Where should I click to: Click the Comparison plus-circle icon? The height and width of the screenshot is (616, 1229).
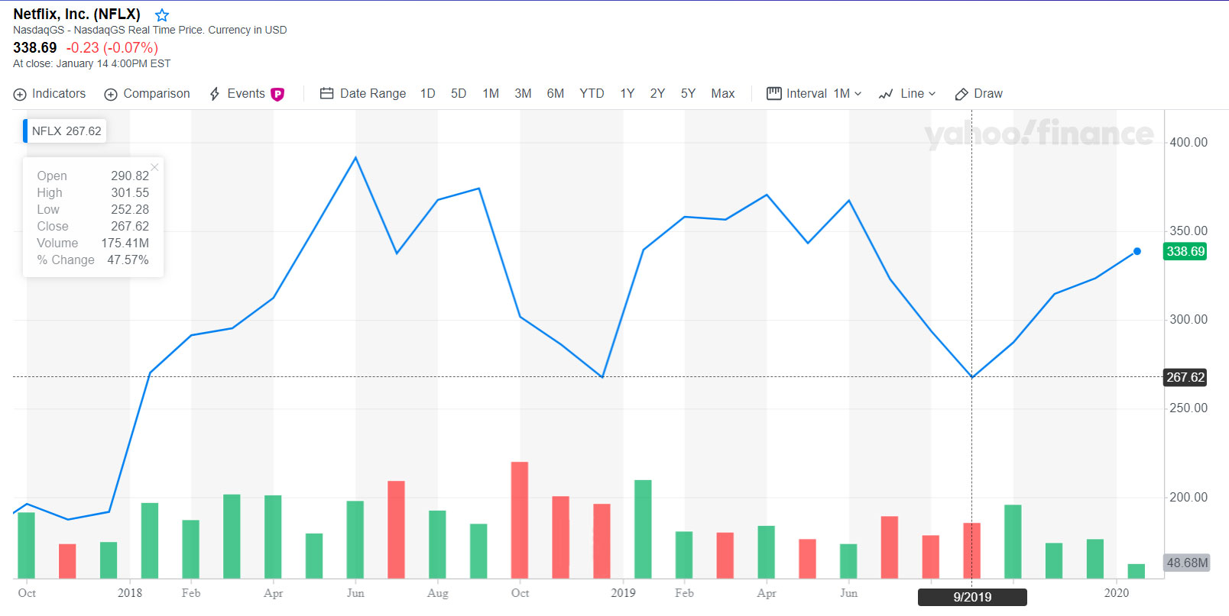coord(111,95)
